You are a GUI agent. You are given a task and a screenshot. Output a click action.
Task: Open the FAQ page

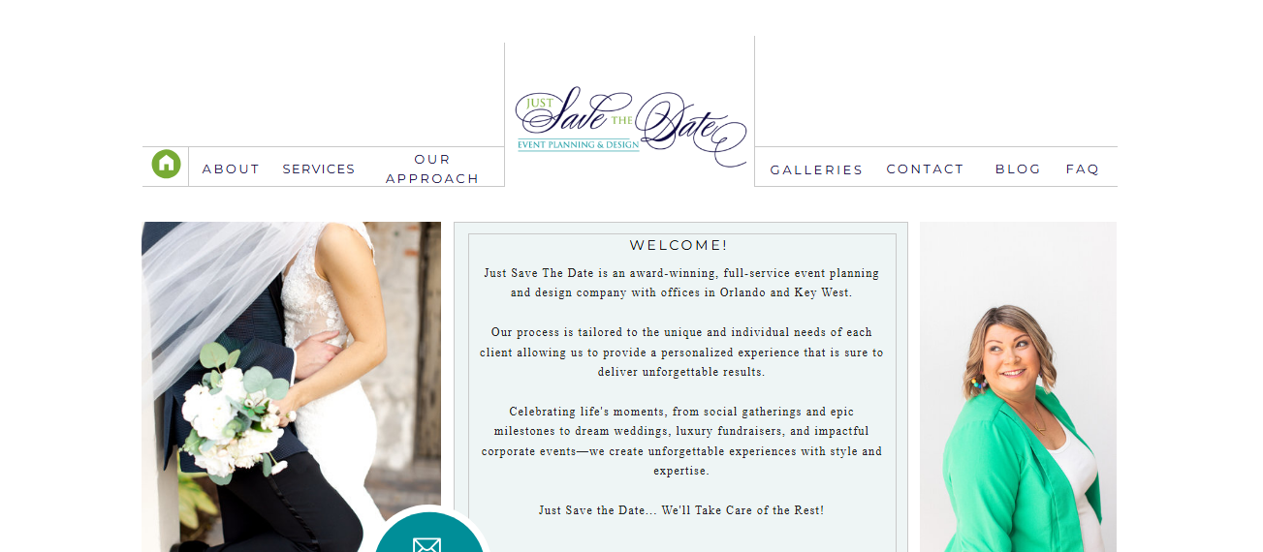click(x=1083, y=169)
